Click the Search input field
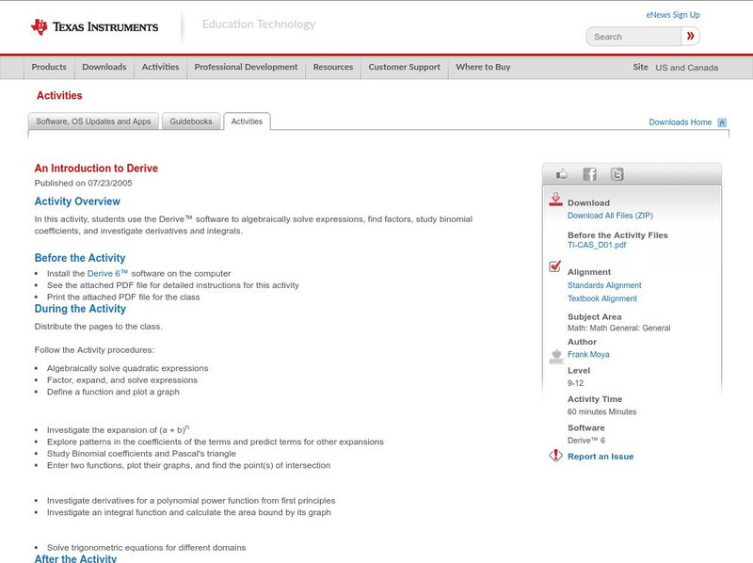Image resolution: width=753 pixels, height=563 pixels. 633,37
